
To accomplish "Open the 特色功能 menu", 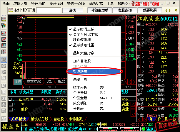I will tap(38, 3).
